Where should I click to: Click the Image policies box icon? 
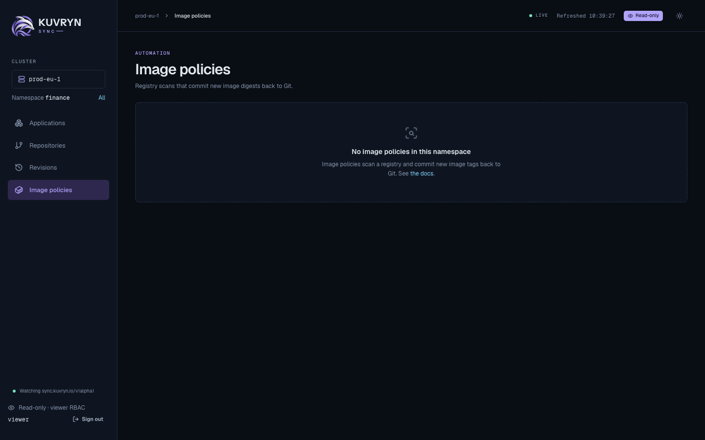point(19,190)
